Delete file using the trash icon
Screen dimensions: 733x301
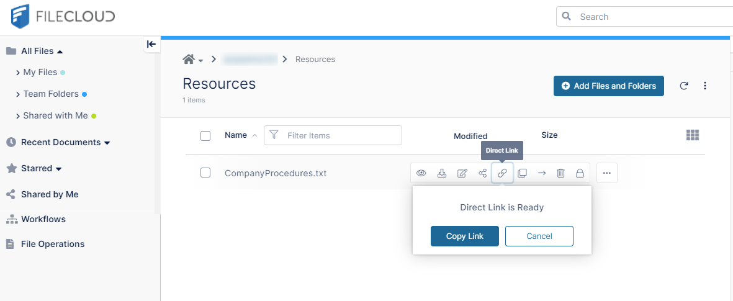tap(560, 173)
